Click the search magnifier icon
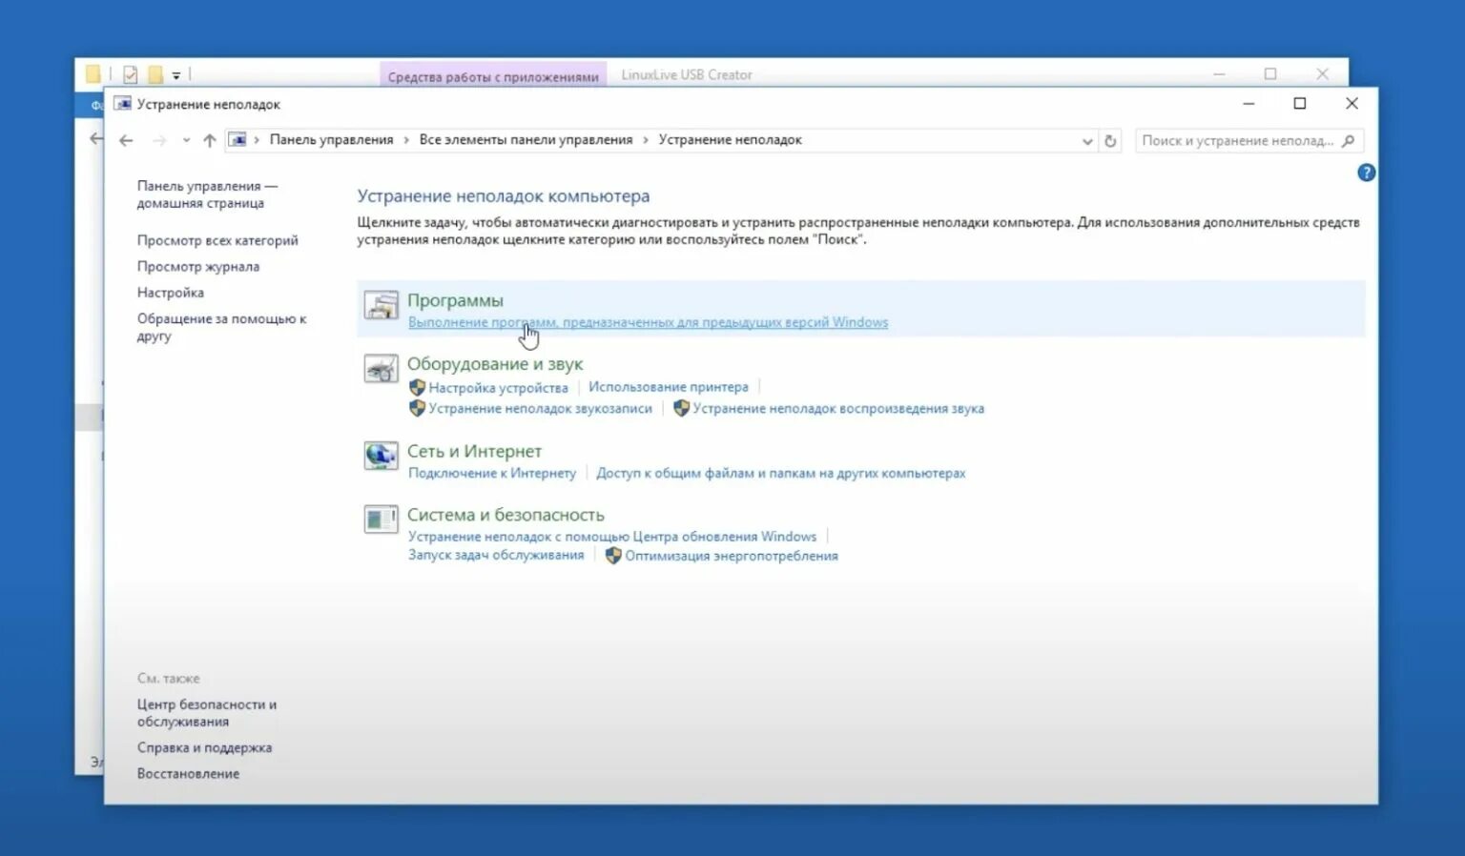 (1349, 141)
